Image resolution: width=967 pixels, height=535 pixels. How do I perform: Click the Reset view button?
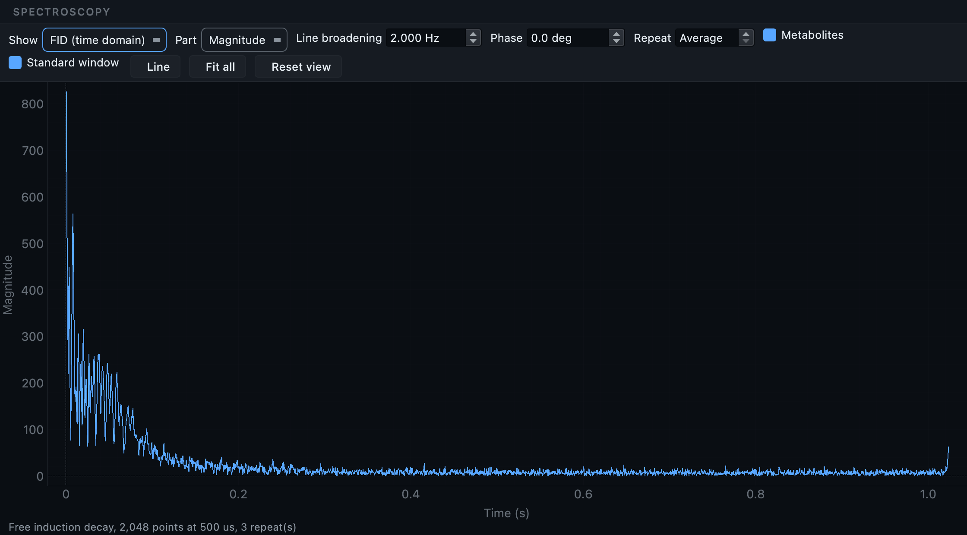pos(298,66)
